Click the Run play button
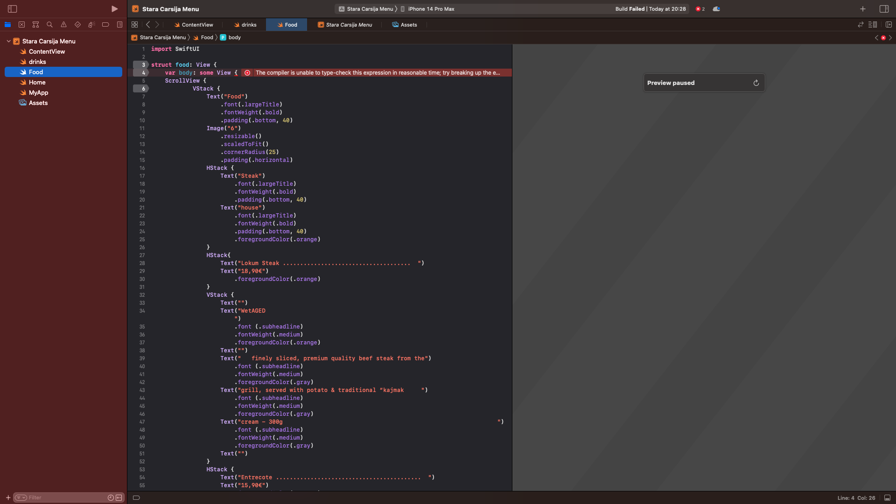Screen dimensions: 896x504 click(114, 9)
